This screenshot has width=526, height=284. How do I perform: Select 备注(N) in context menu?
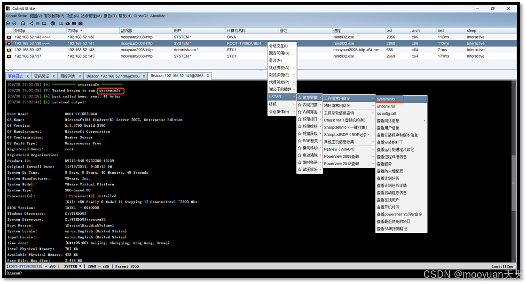pos(282,60)
